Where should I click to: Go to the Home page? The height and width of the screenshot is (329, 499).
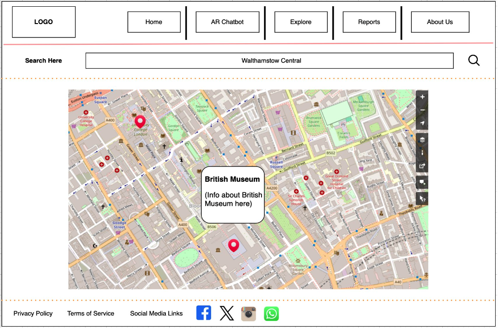pyautogui.click(x=154, y=22)
